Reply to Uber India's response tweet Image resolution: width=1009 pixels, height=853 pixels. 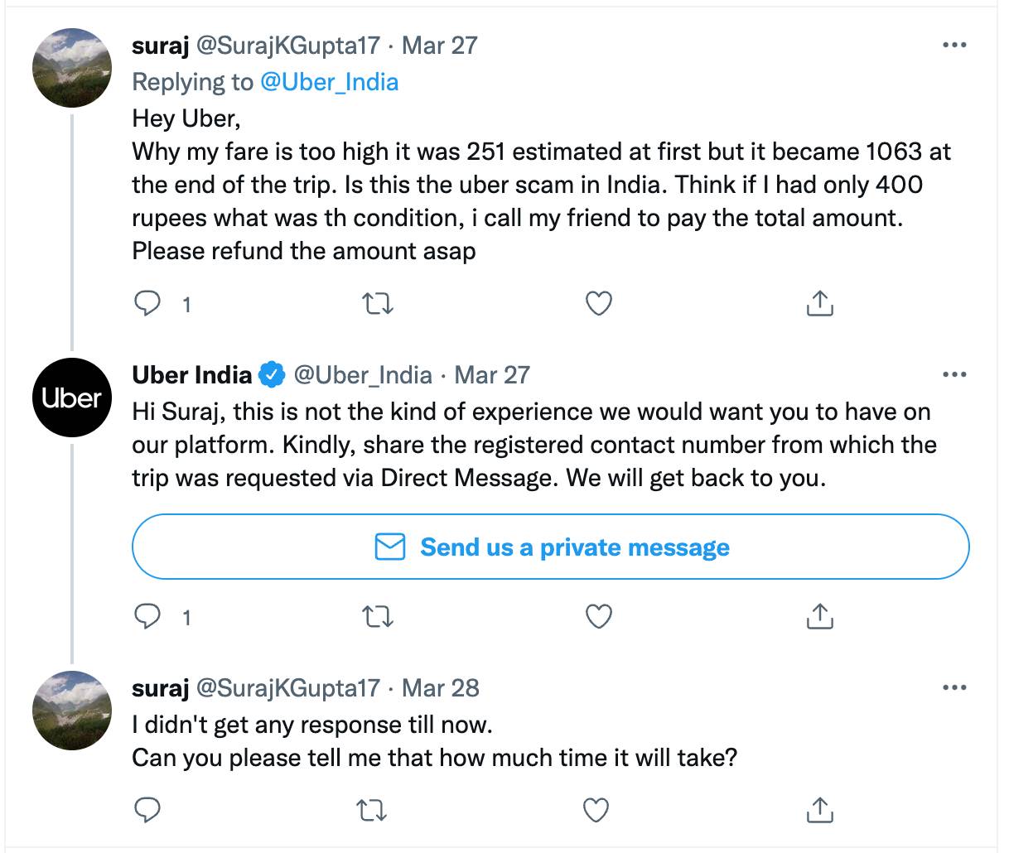pyautogui.click(x=147, y=616)
